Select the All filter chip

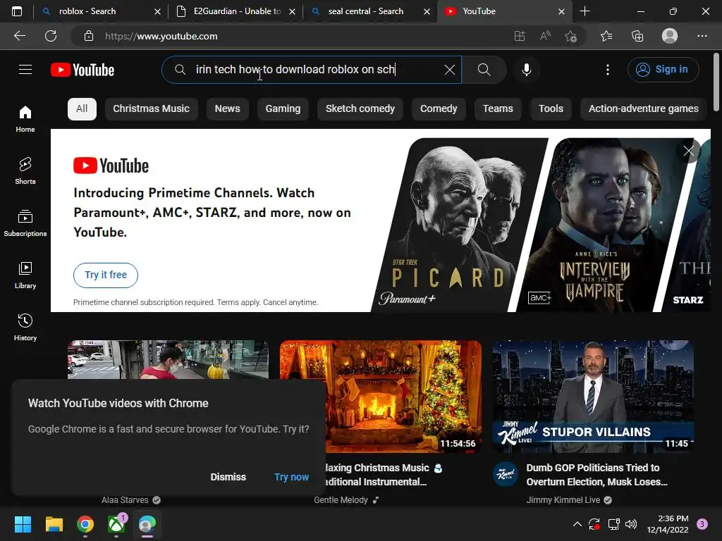coord(82,108)
